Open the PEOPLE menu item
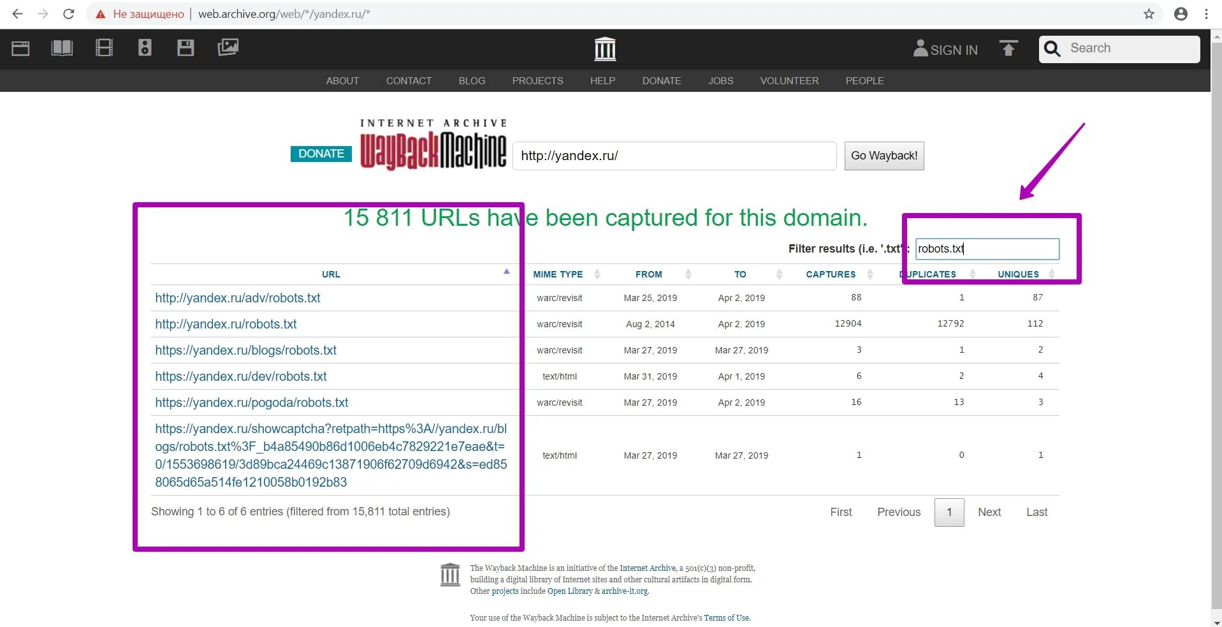1222x627 pixels. pos(864,81)
